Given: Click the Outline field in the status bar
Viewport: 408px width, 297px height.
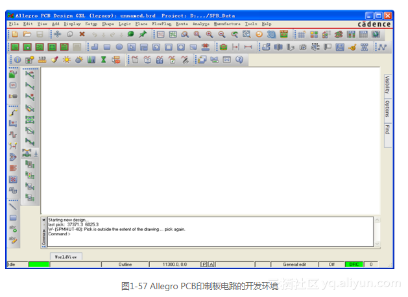Looking at the screenshot, I should tap(125, 265).
